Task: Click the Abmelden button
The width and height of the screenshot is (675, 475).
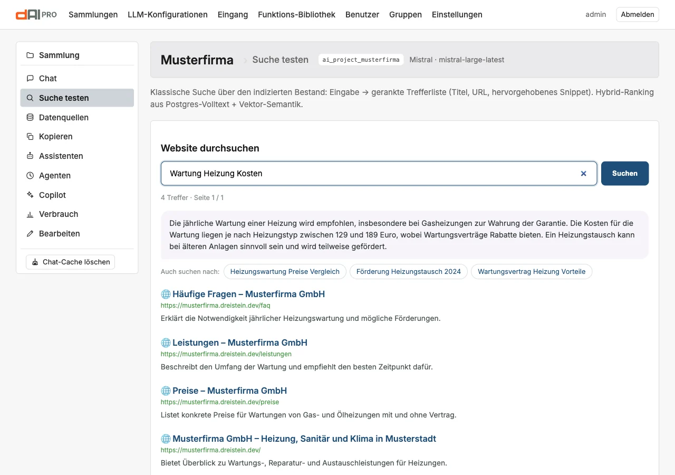Action: click(638, 15)
